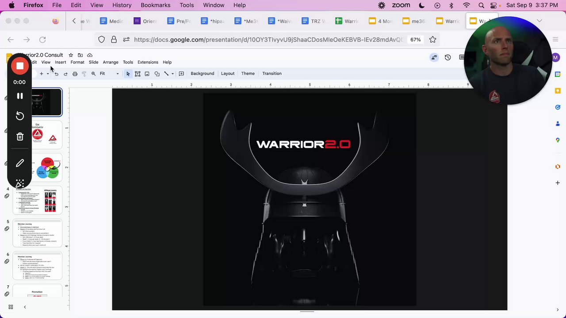Open the zoom magnifier tool in the toolbar
The width and height of the screenshot is (566, 318).
[x=93, y=74]
